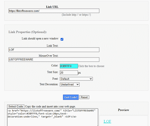Image resolution: width=150 pixels, height=126 pixels.
Task: Uncheck 'Link should open a new window'
Action: tap(62, 39)
